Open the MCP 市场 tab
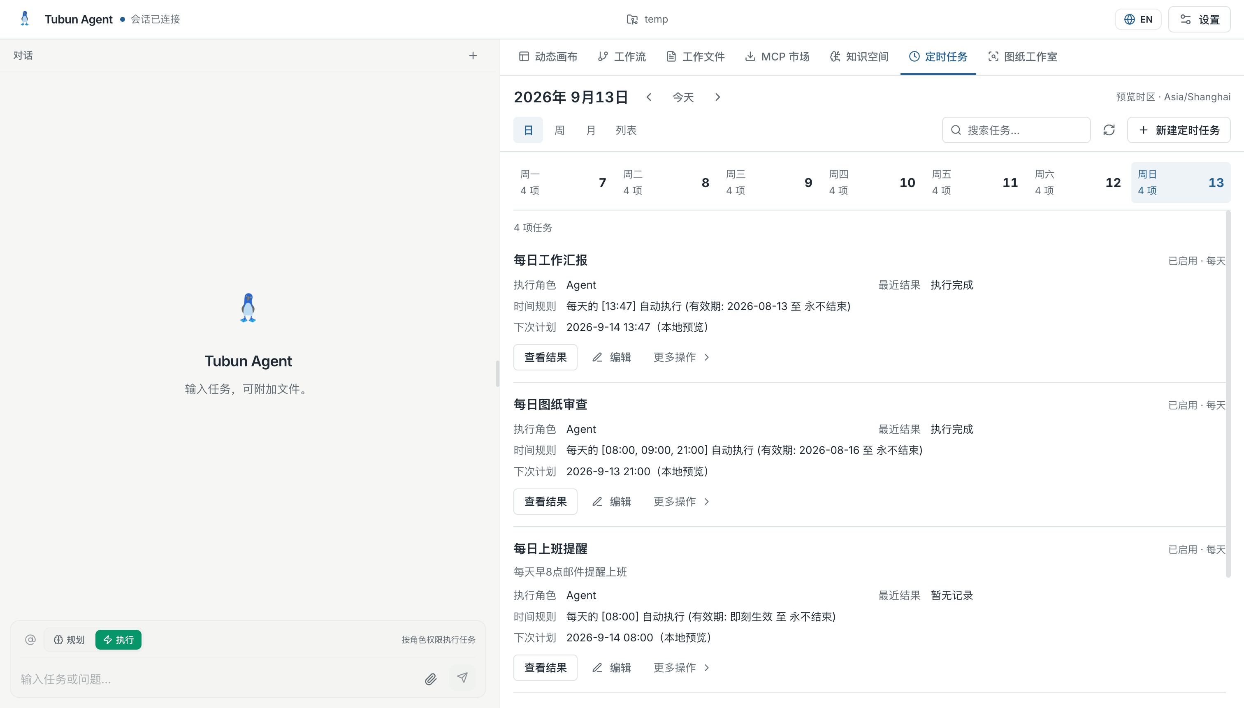This screenshot has height=708, width=1244. pos(777,56)
